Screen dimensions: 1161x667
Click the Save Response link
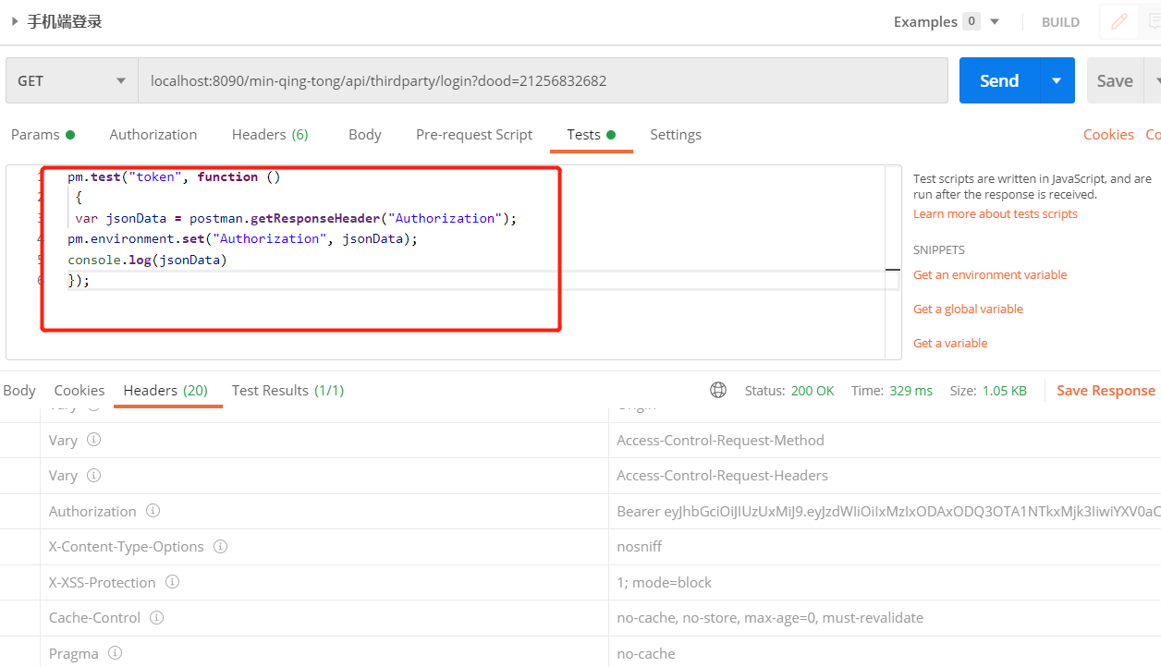pyautogui.click(x=1106, y=390)
